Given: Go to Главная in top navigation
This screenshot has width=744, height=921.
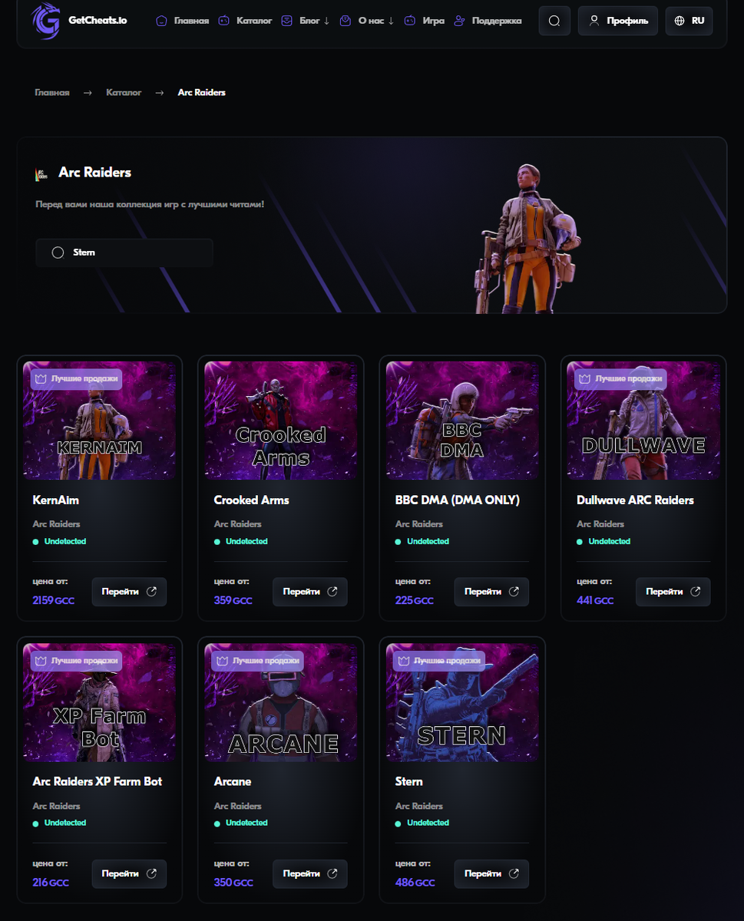Looking at the screenshot, I should pos(191,21).
